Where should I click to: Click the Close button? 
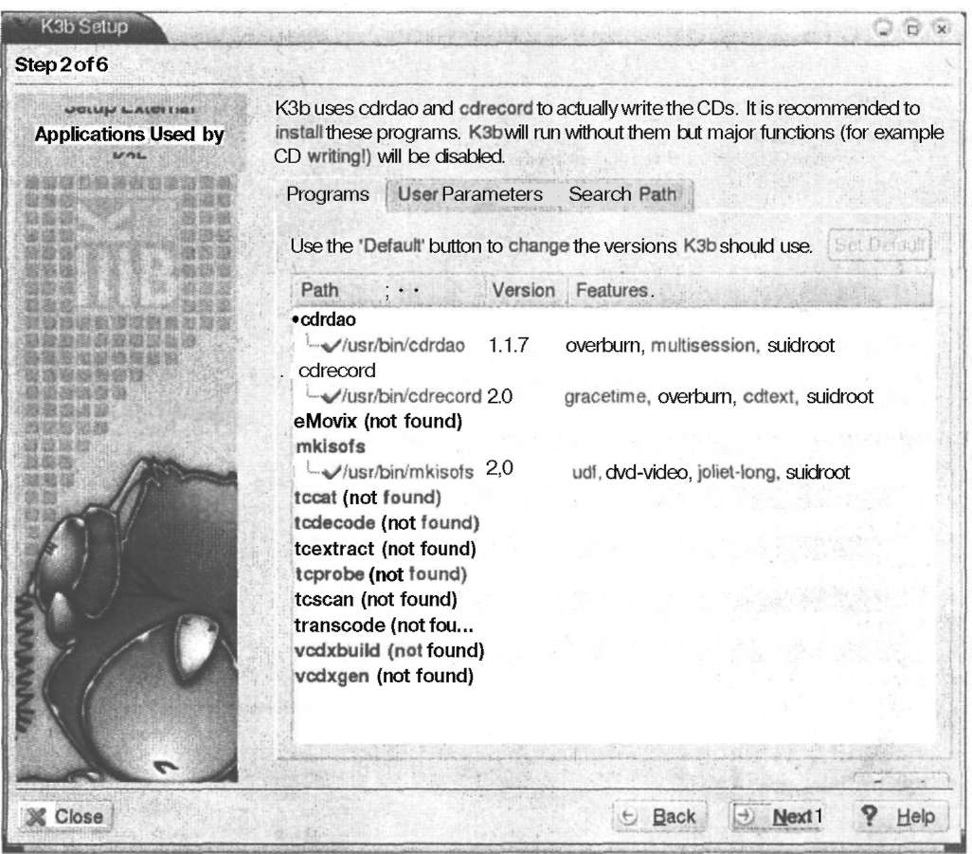(65, 816)
